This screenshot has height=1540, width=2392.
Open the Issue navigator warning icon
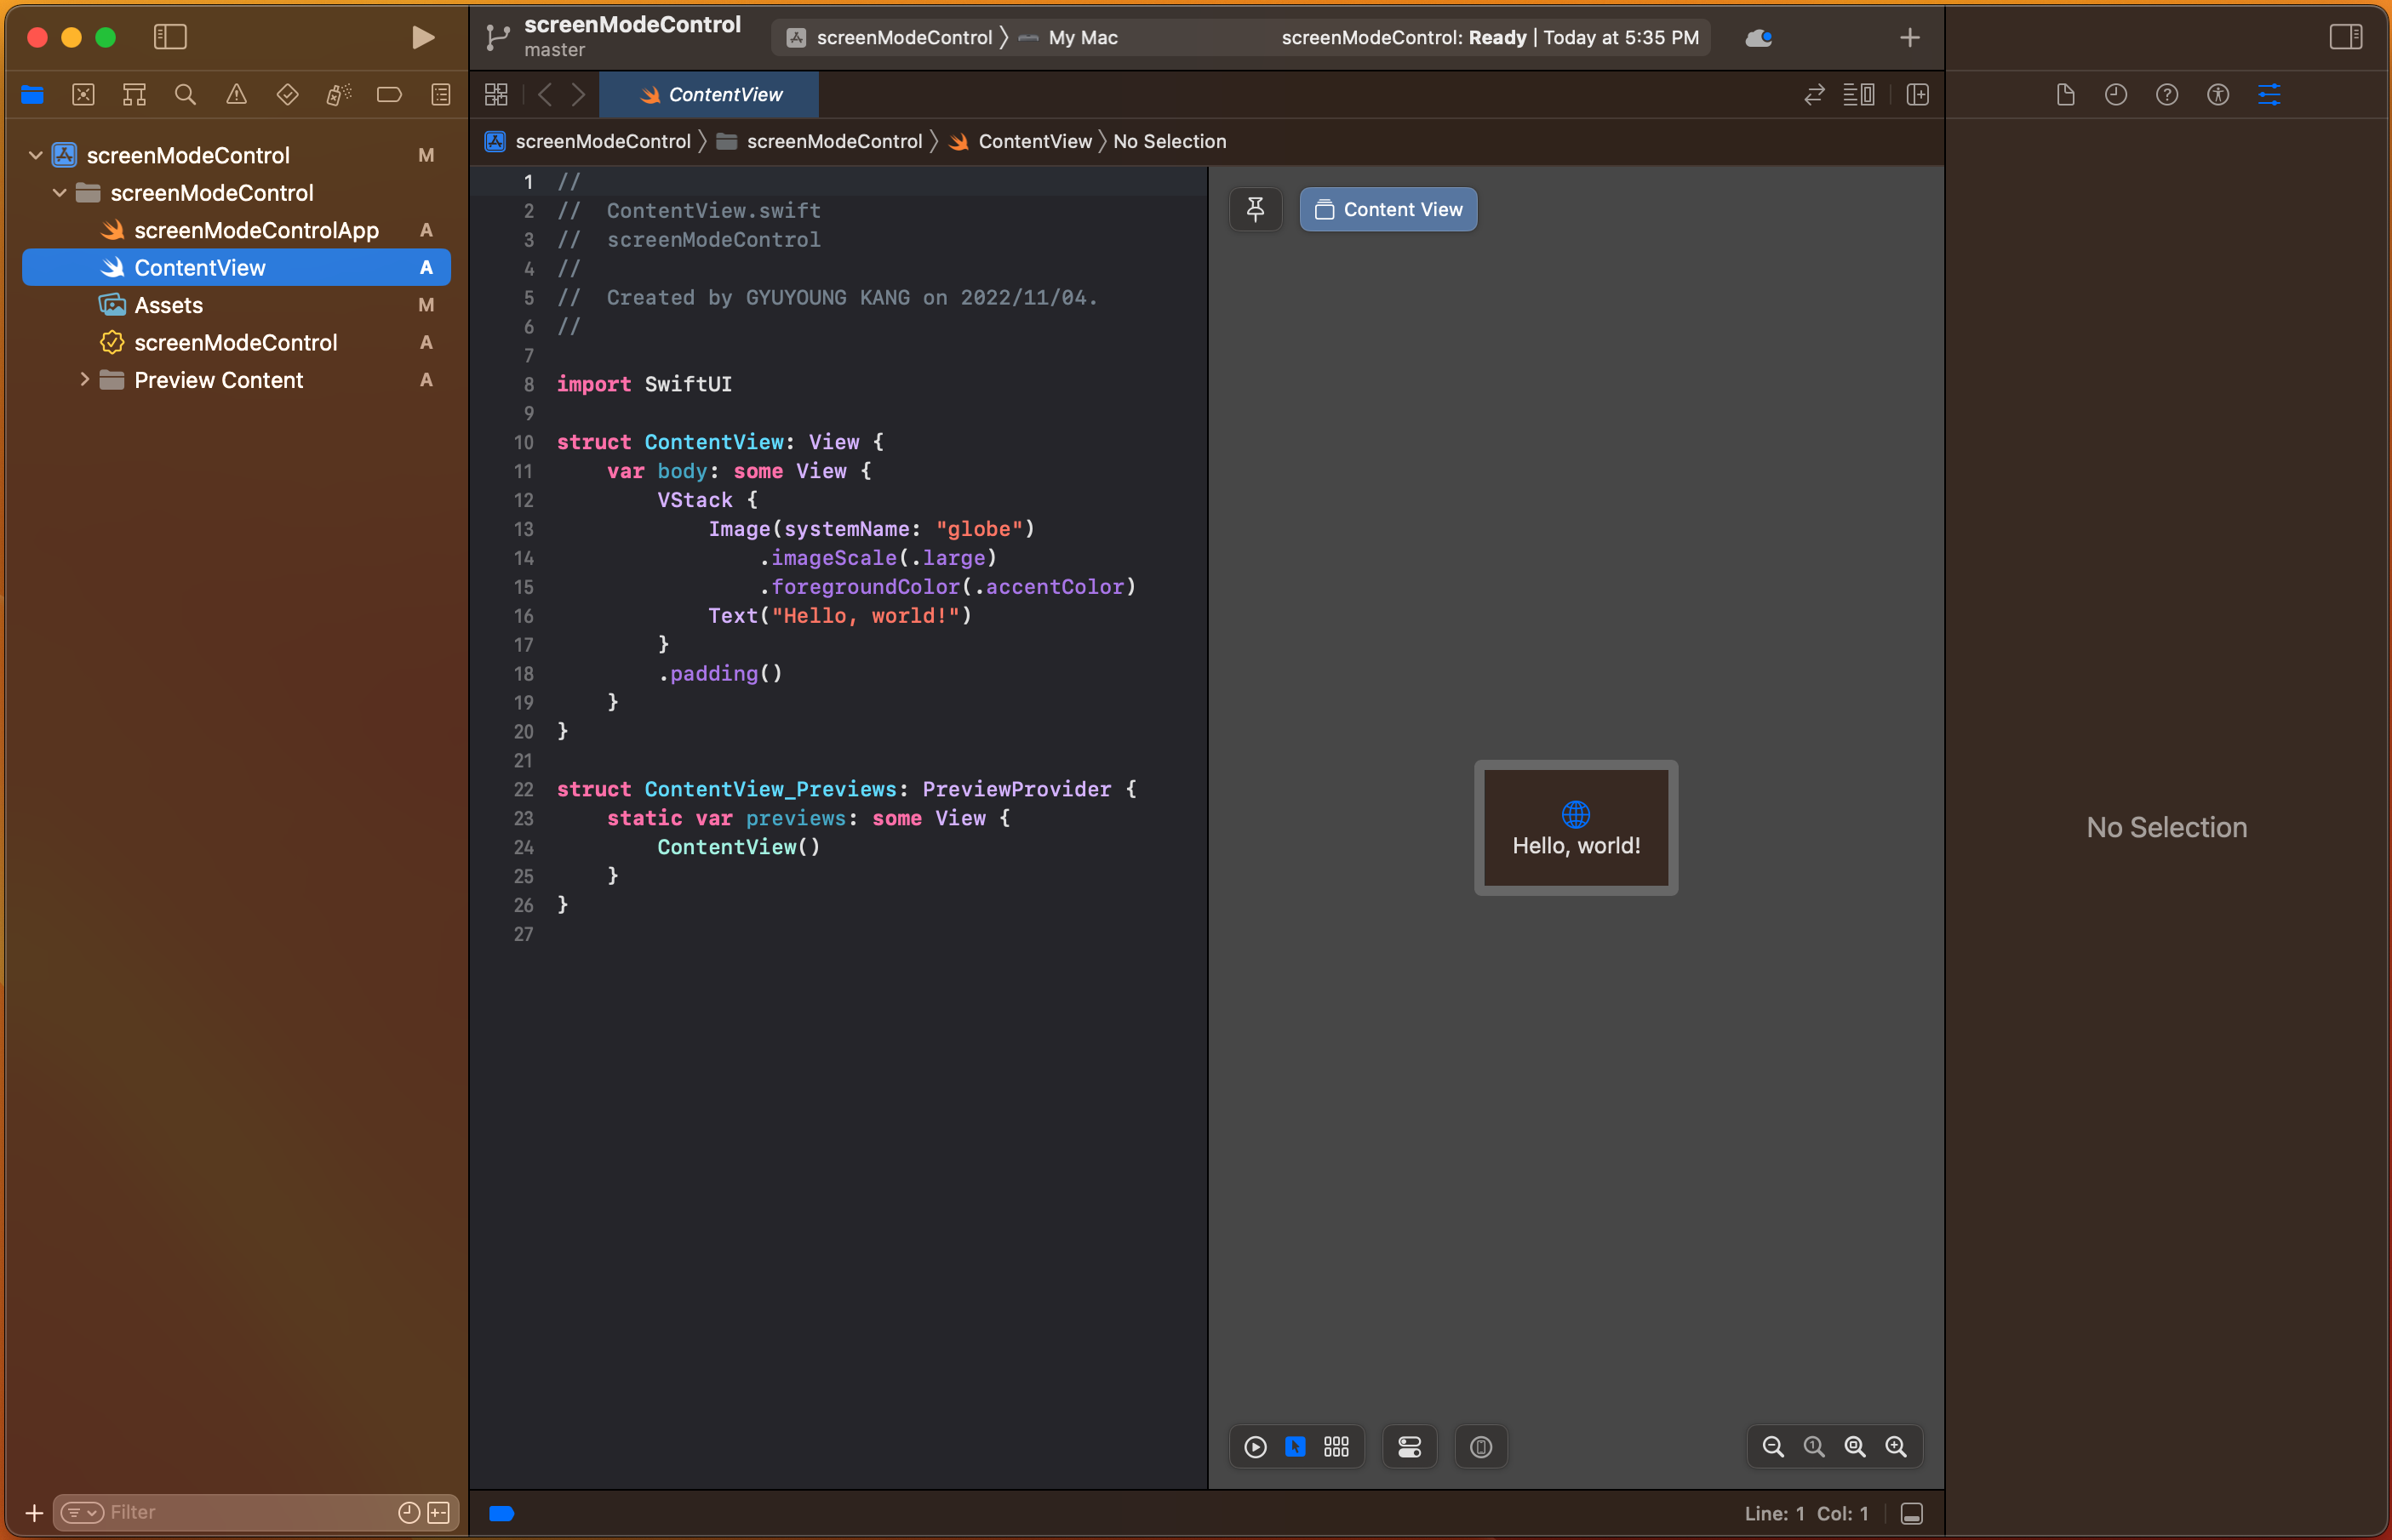tap(236, 95)
